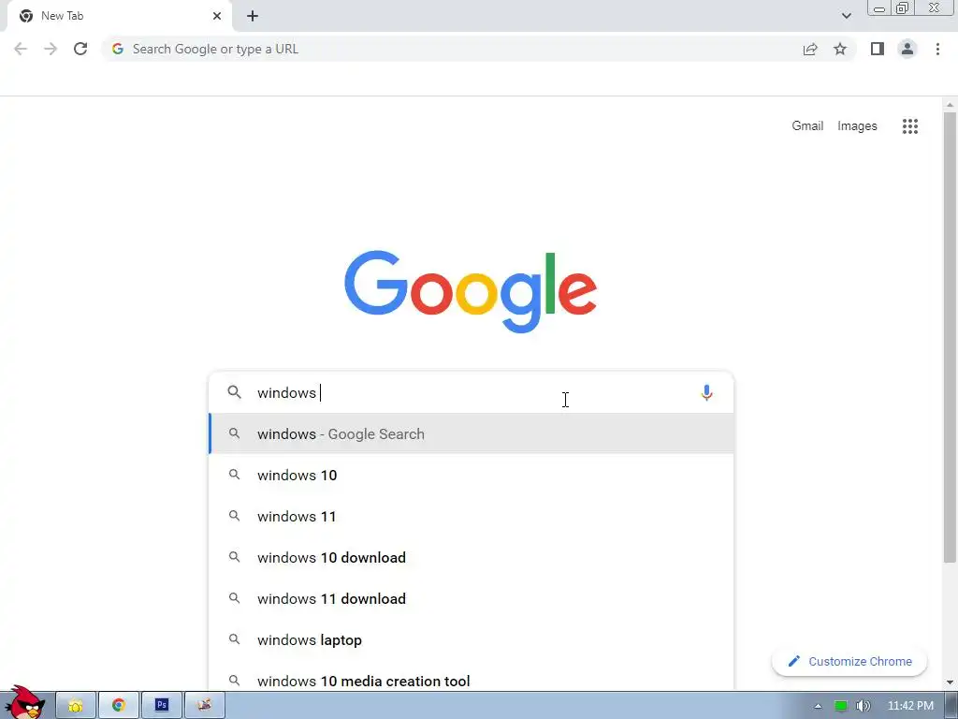The height and width of the screenshot is (719, 958).
Task: Open the Chrome profile avatar
Action: (907, 49)
